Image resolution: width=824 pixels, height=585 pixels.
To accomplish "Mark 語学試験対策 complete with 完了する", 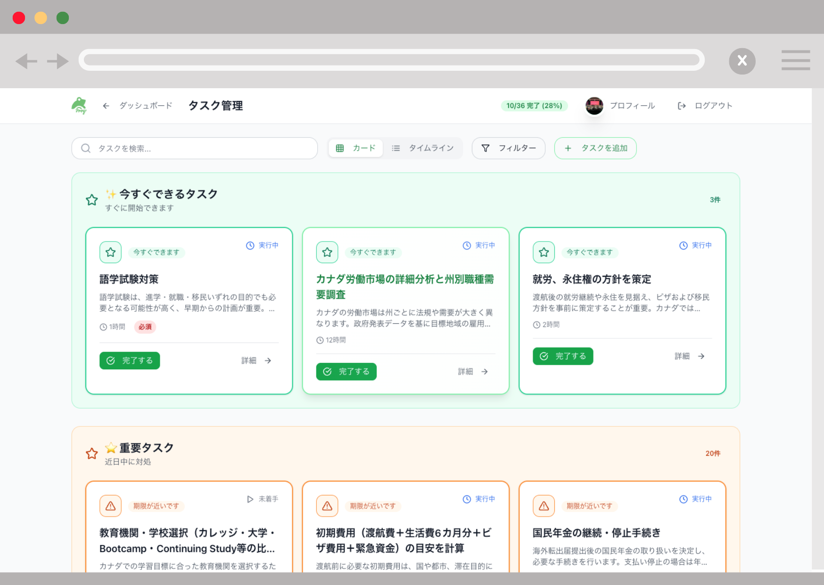I will (x=130, y=360).
